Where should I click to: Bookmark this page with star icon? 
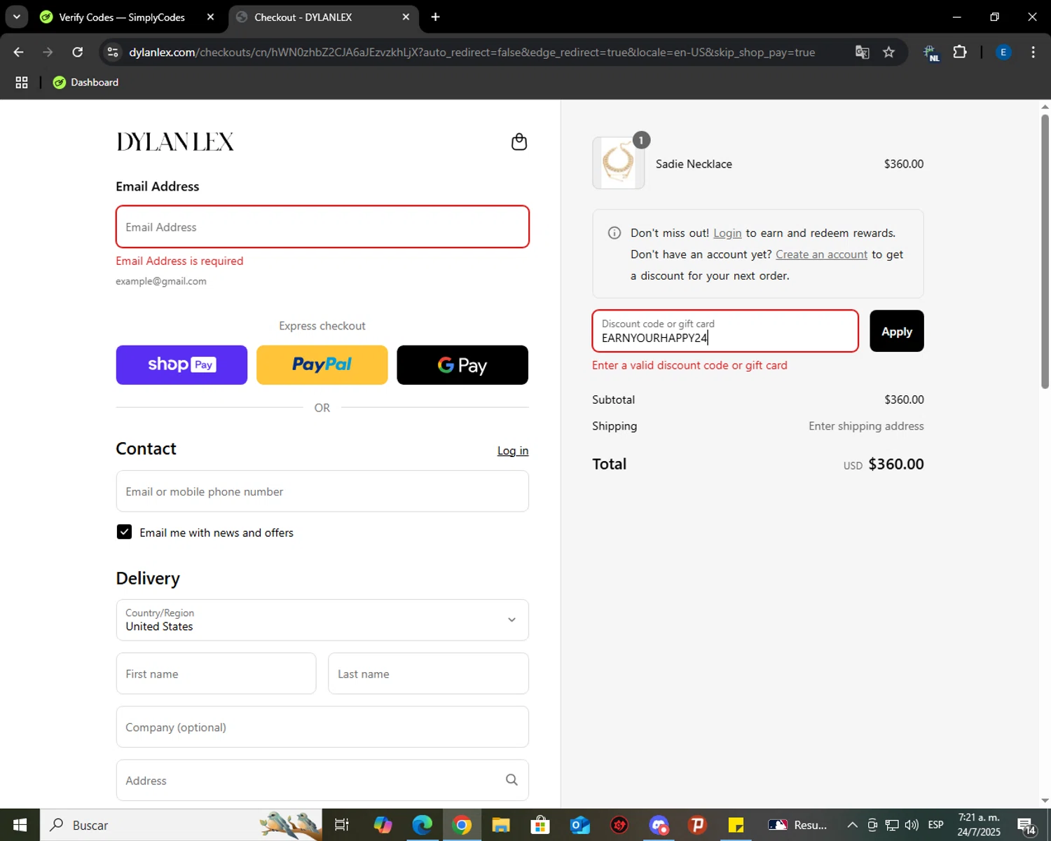pyautogui.click(x=888, y=52)
